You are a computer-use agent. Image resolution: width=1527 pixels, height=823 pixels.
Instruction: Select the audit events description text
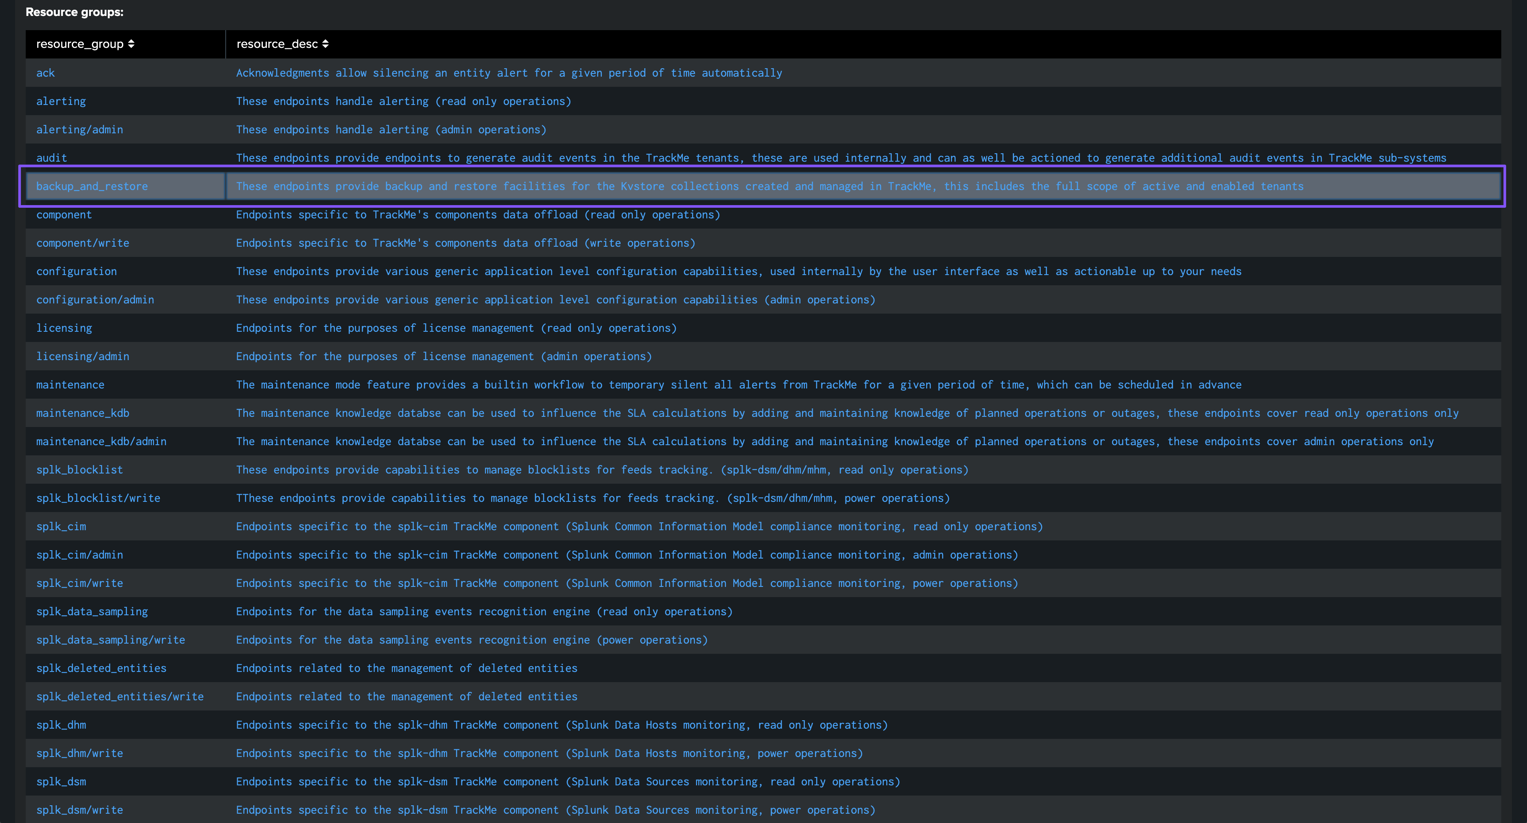[841, 158]
